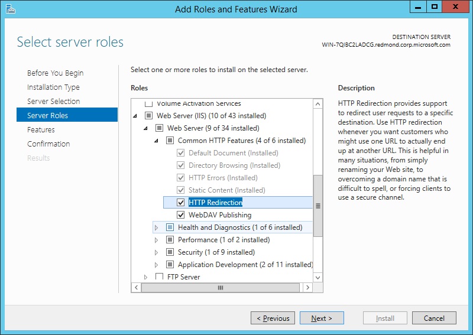Expand the Health and Diagnostics node
Image resolution: width=473 pixels, height=335 pixels.
157,227
